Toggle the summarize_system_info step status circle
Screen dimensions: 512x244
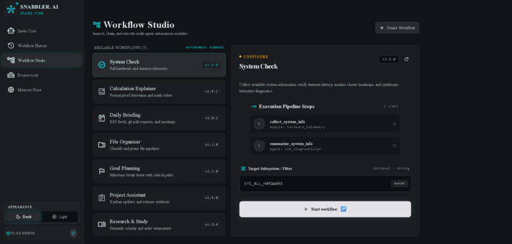coord(394,146)
